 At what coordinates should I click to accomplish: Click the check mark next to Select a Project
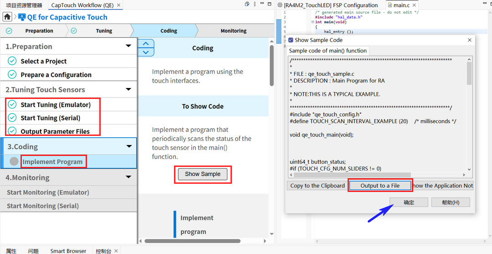click(12, 61)
